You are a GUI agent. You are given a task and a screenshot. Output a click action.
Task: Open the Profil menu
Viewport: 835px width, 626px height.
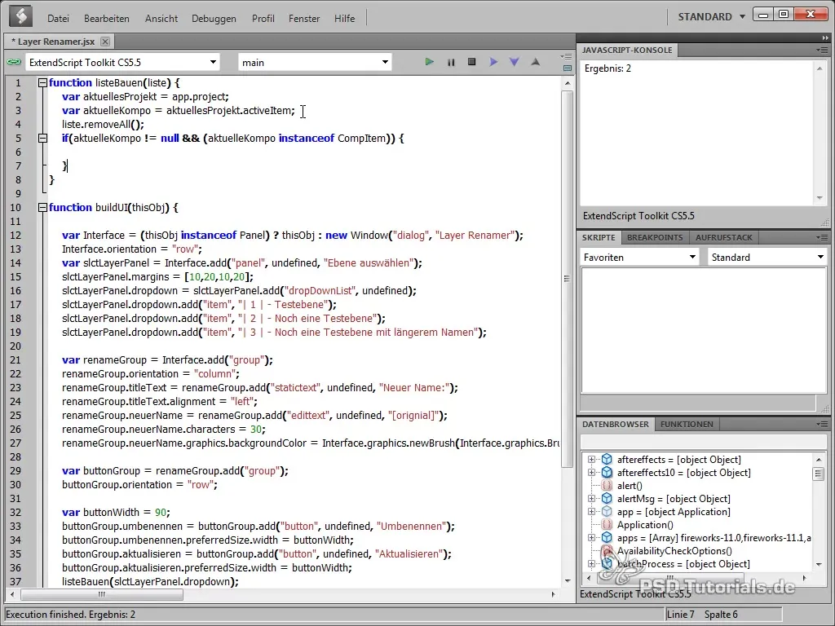263,18
